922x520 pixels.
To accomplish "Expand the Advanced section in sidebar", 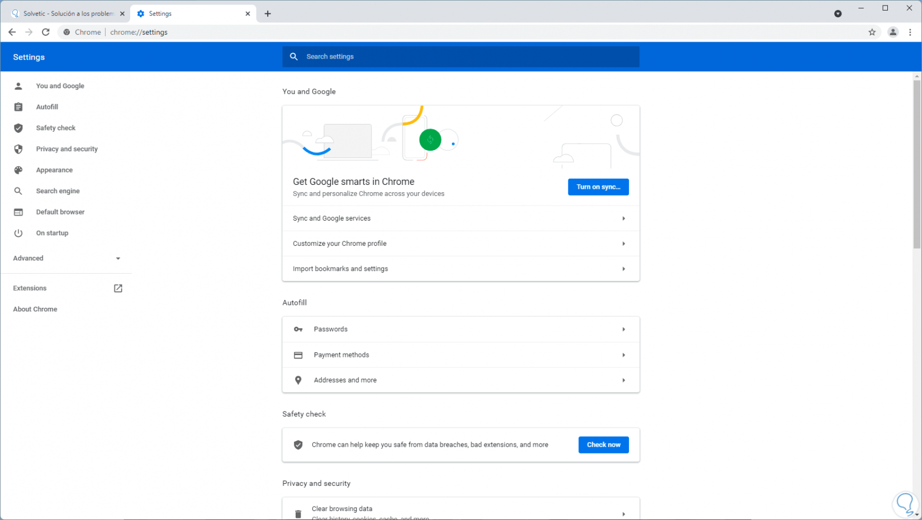I will pos(66,259).
